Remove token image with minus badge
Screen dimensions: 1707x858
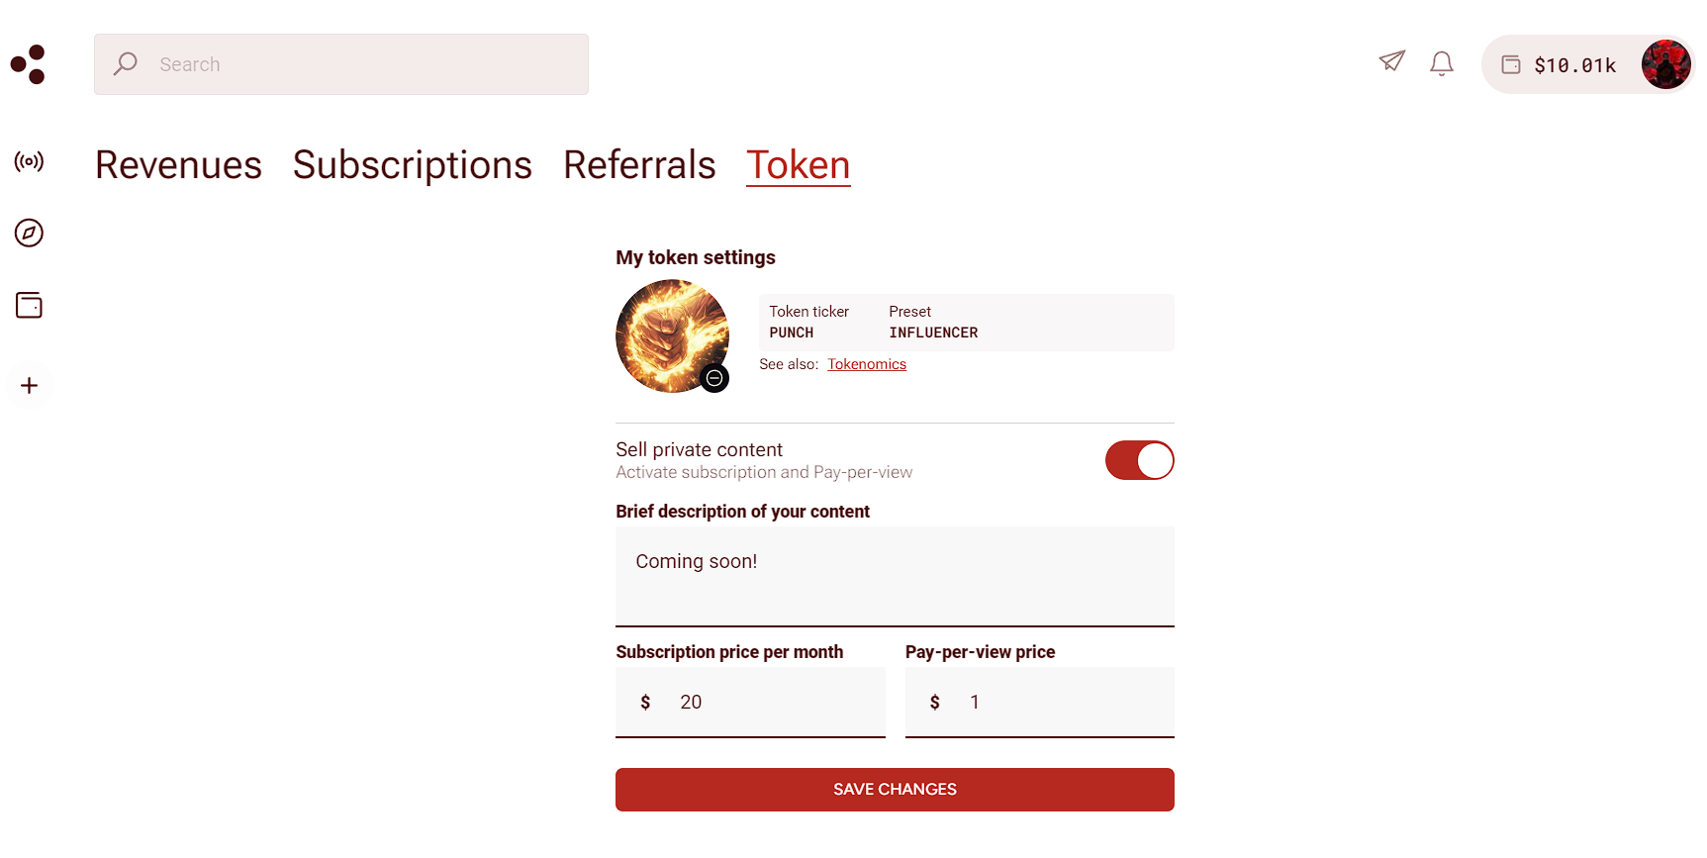click(x=714, y=378)
